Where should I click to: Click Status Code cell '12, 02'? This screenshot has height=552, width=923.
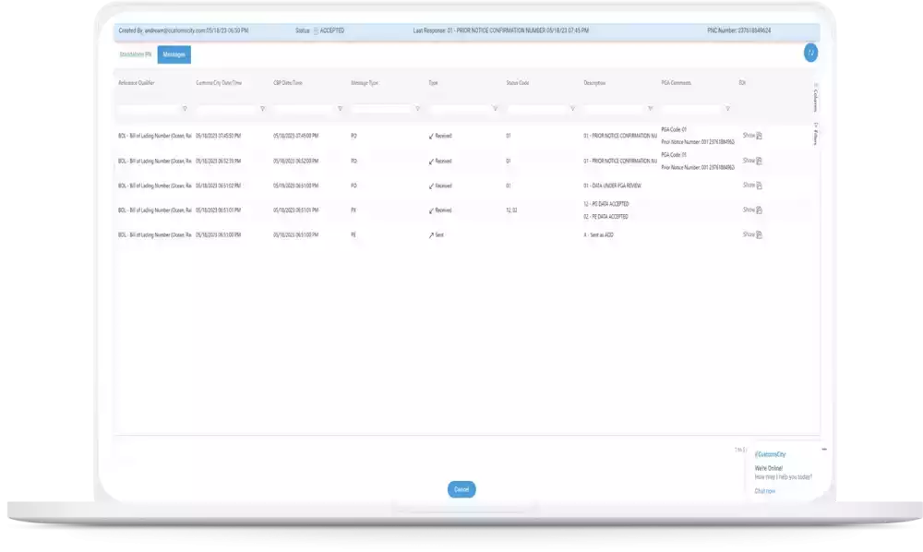click(511, 210)
